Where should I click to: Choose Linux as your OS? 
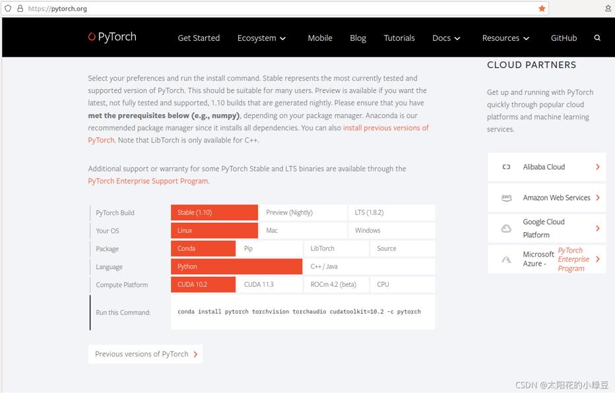point(214,230)
